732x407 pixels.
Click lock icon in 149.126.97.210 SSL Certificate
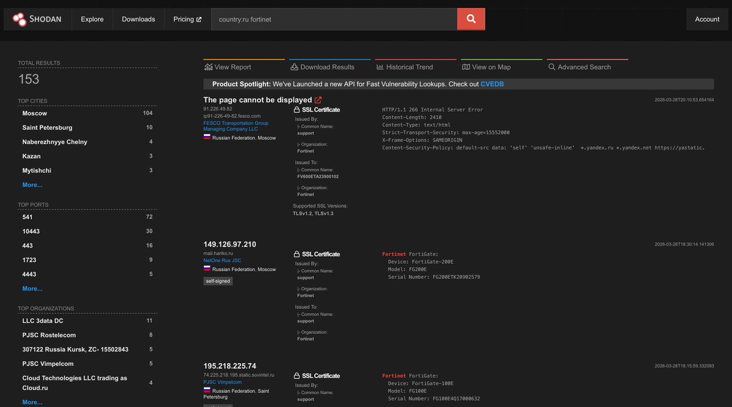pos(297,254)
